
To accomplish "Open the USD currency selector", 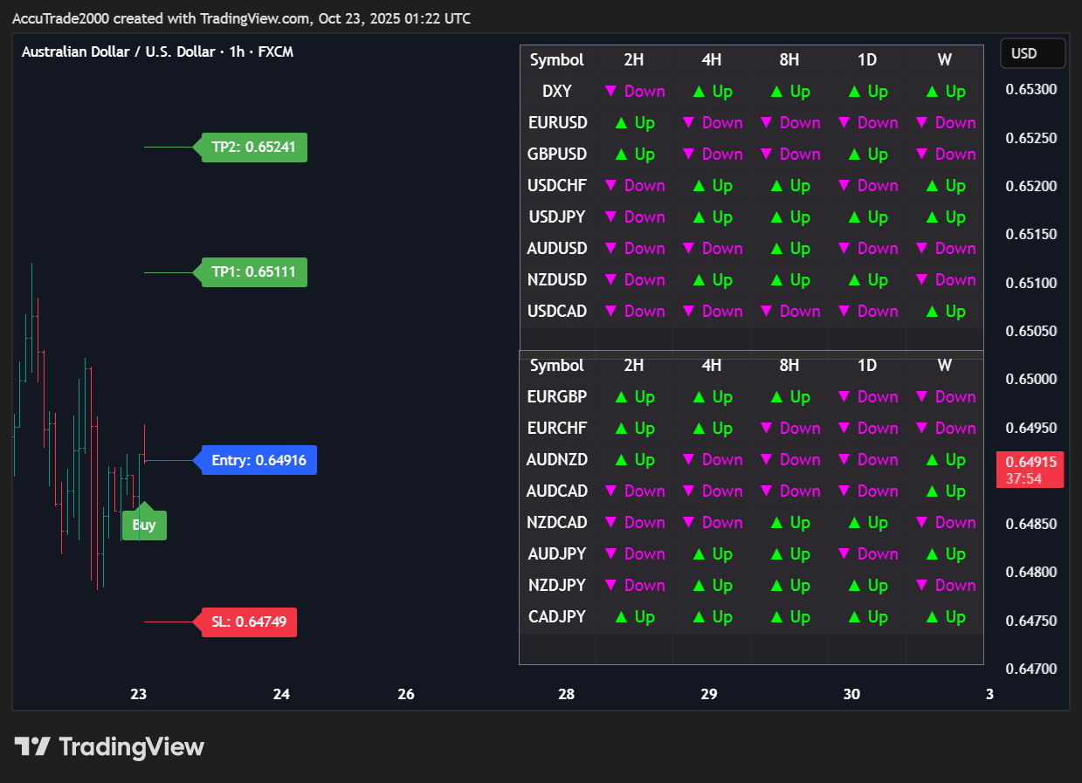I will click(x=1032, y=53).
